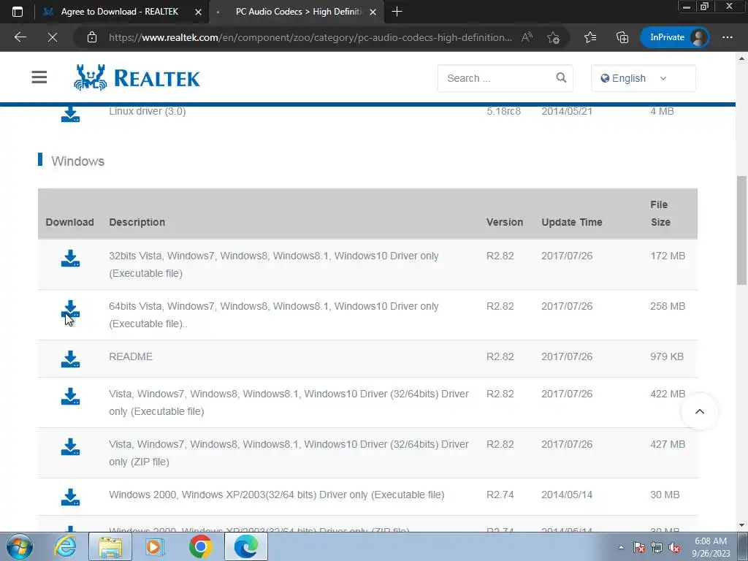Image resolution: width=748 pixels, height=561 pixels.
Task: Open a new browser tab
Action: (x=397, y=12)
